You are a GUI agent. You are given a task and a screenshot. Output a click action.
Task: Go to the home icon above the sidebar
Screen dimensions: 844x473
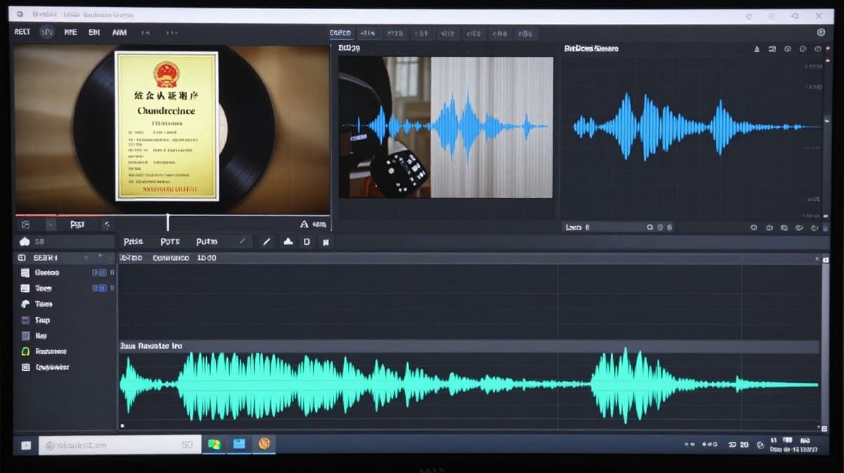[x=25, y=241]
